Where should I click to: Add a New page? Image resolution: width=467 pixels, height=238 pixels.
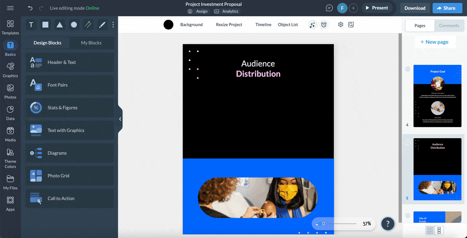tap(434, 42)
